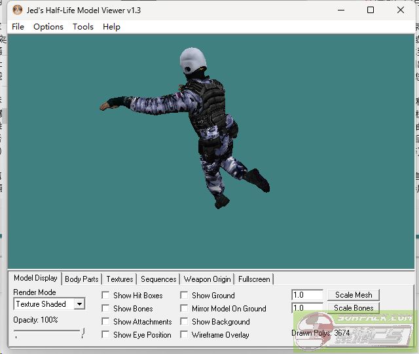419x354 pixels.
Task: Close the Half-Life Model Viewer window
Action: [x=401, y=10]
